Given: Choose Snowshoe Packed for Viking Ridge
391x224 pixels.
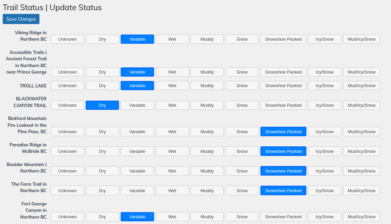Looking at the screenshot, I should coord(283,39).
